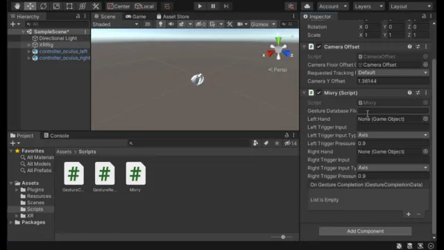The image size is (444, 250).
Task: Expand the Packages folder
Action: pos(11,222)
